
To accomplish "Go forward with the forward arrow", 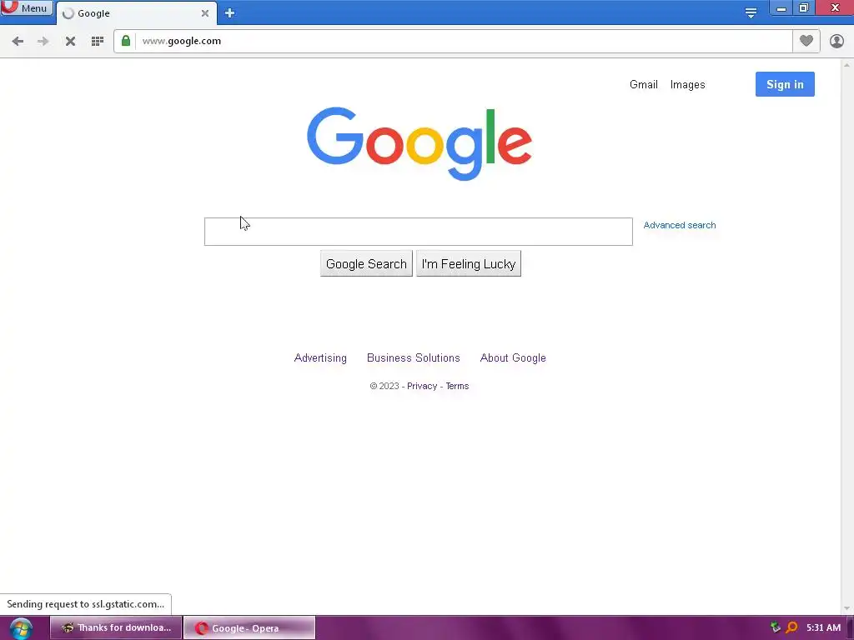I will click(x=43, y=42).
